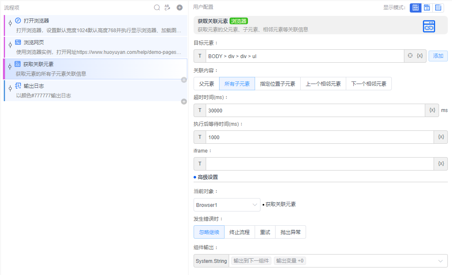Click the plus icon to add a flow item
Viewport: 452px width, 275px height.
click(x=180, y=7)
